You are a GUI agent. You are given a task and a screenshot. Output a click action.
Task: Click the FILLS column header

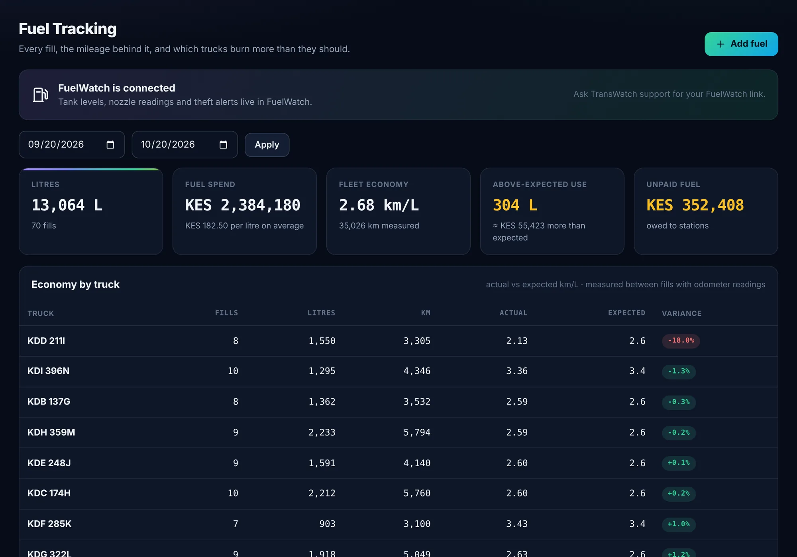pyautogui.click(x=226, y=313)
